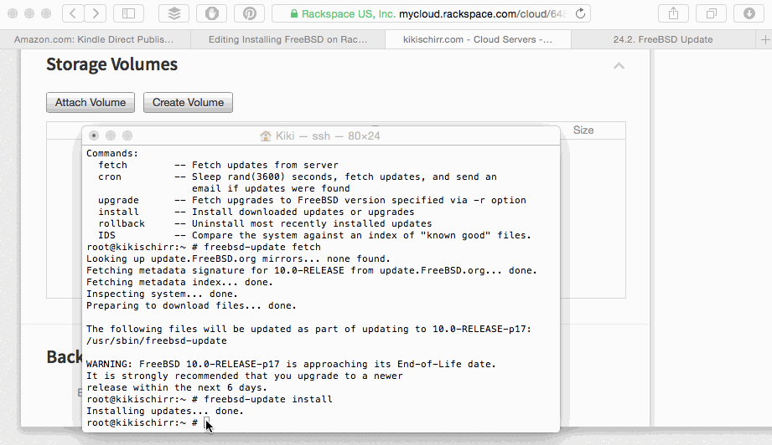Click the 'rollback' command entry
Viewport: 772px width, 445px height.
coord(122,223)
